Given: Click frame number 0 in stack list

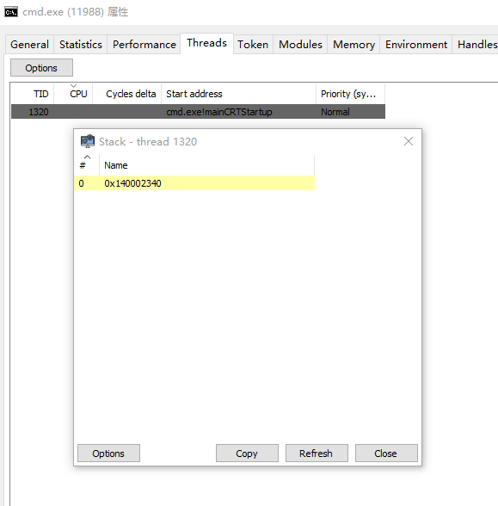Looking at the screenshot, I should point(81,183).
